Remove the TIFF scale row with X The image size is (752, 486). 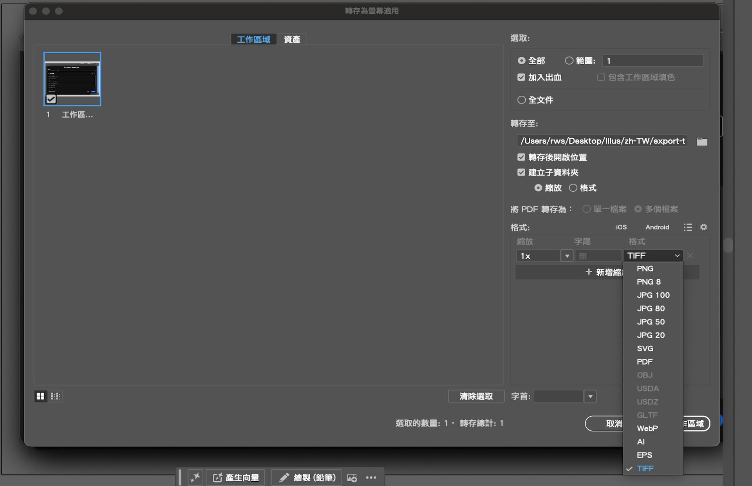[690, 256]
